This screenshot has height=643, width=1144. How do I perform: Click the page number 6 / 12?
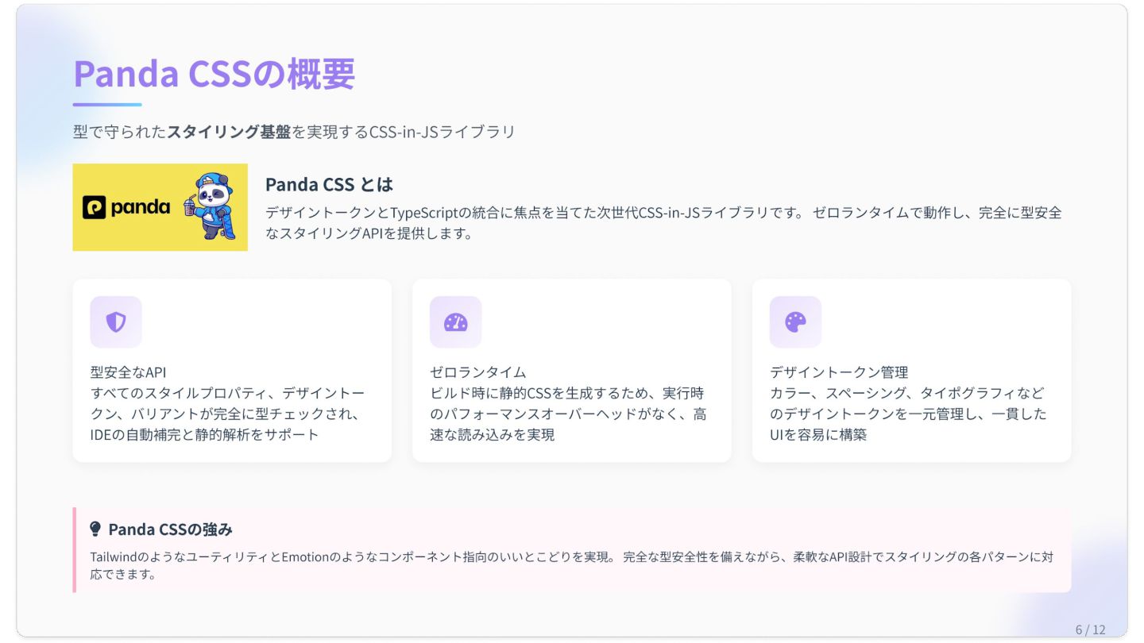click(1090, 630)
